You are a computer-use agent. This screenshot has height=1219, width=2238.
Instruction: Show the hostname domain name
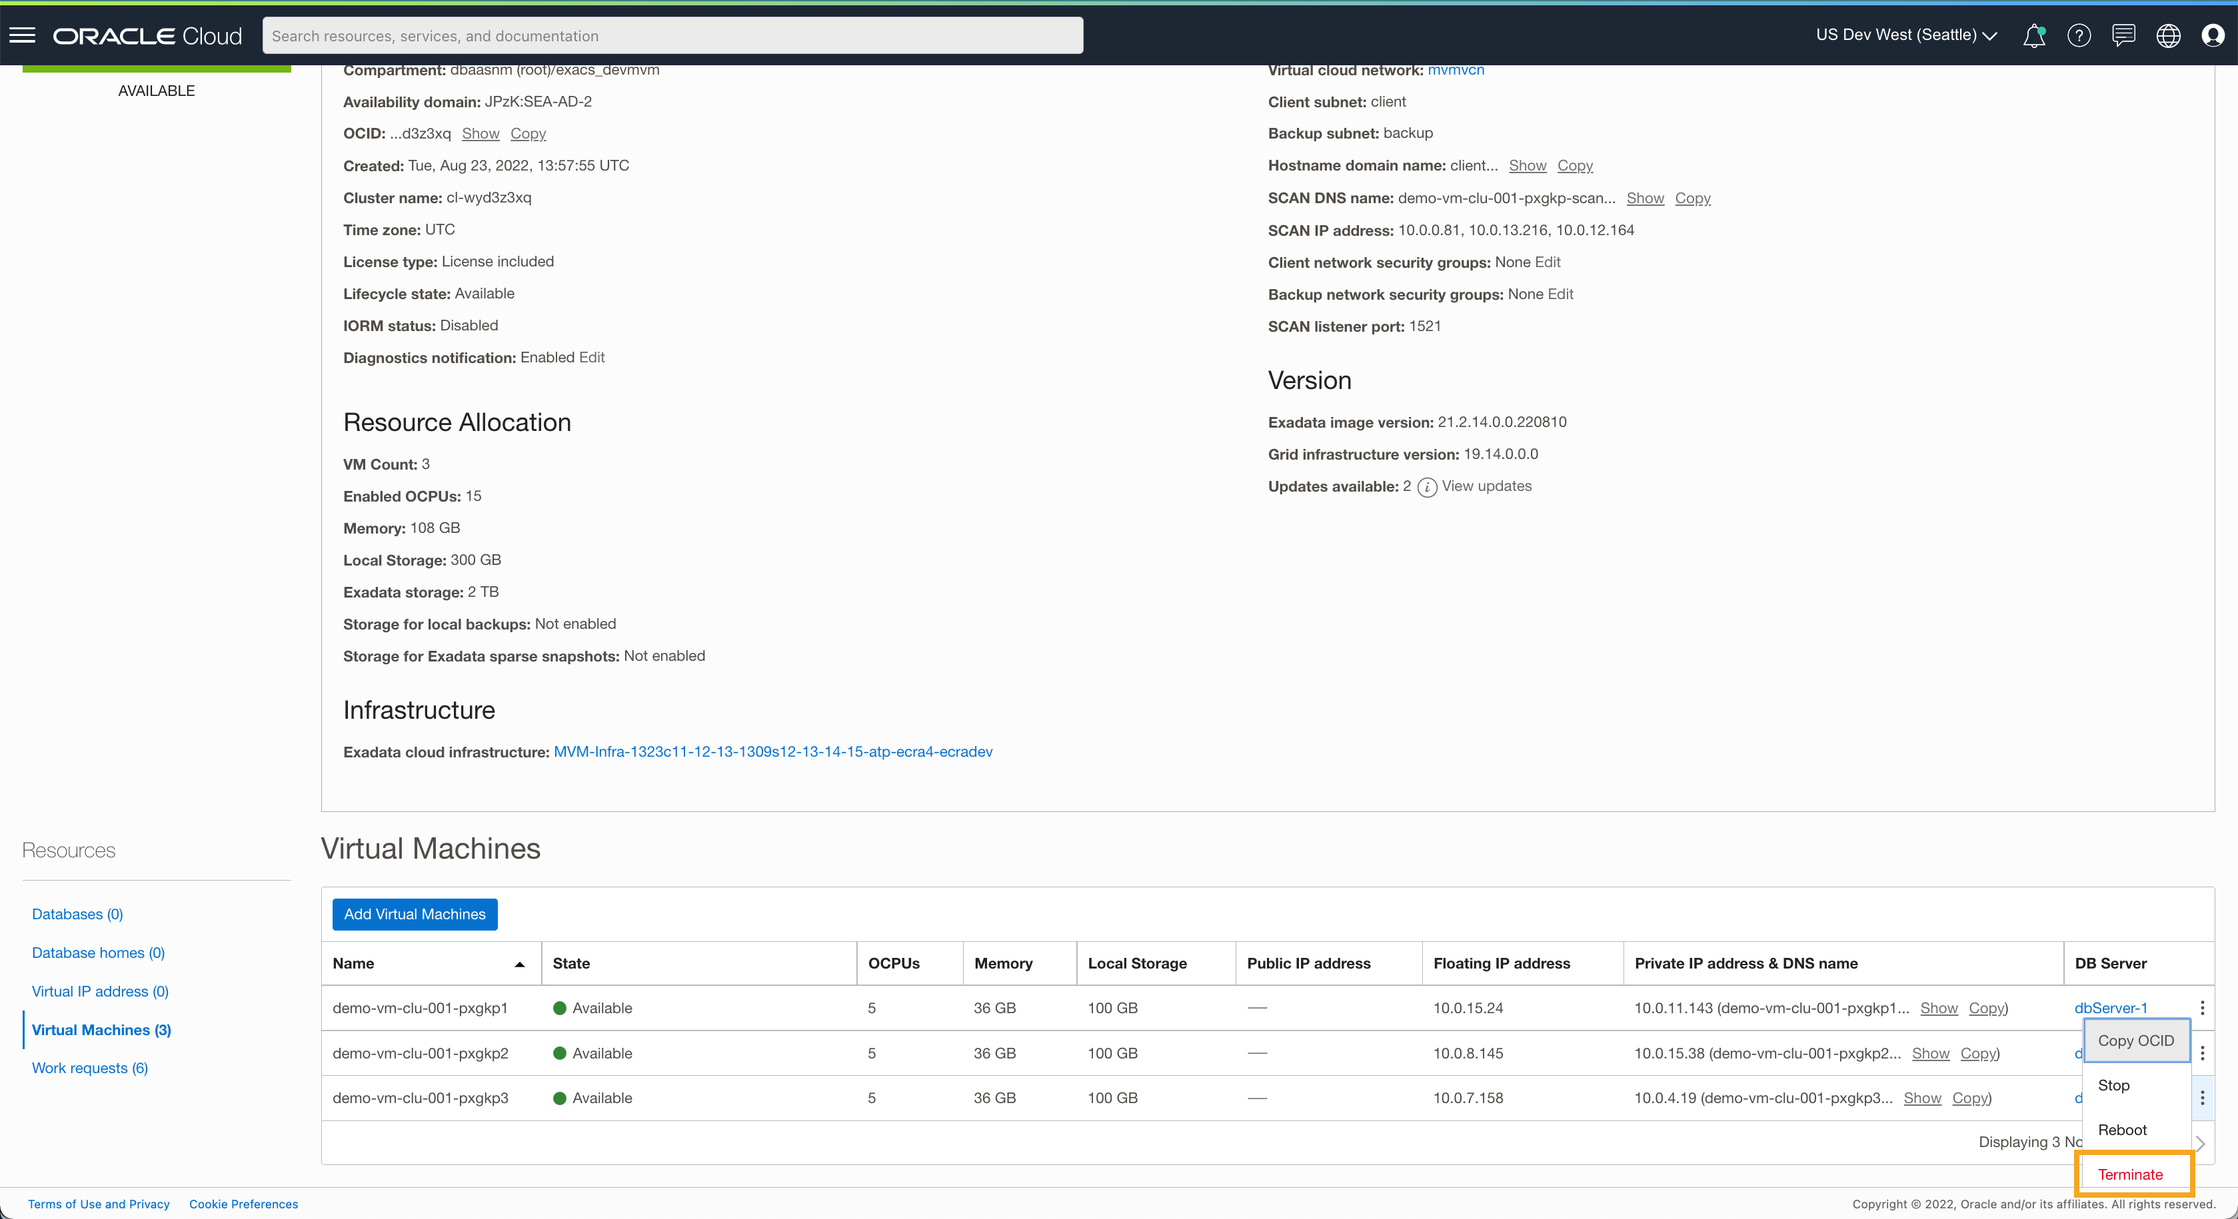(x=1528, y=165)
